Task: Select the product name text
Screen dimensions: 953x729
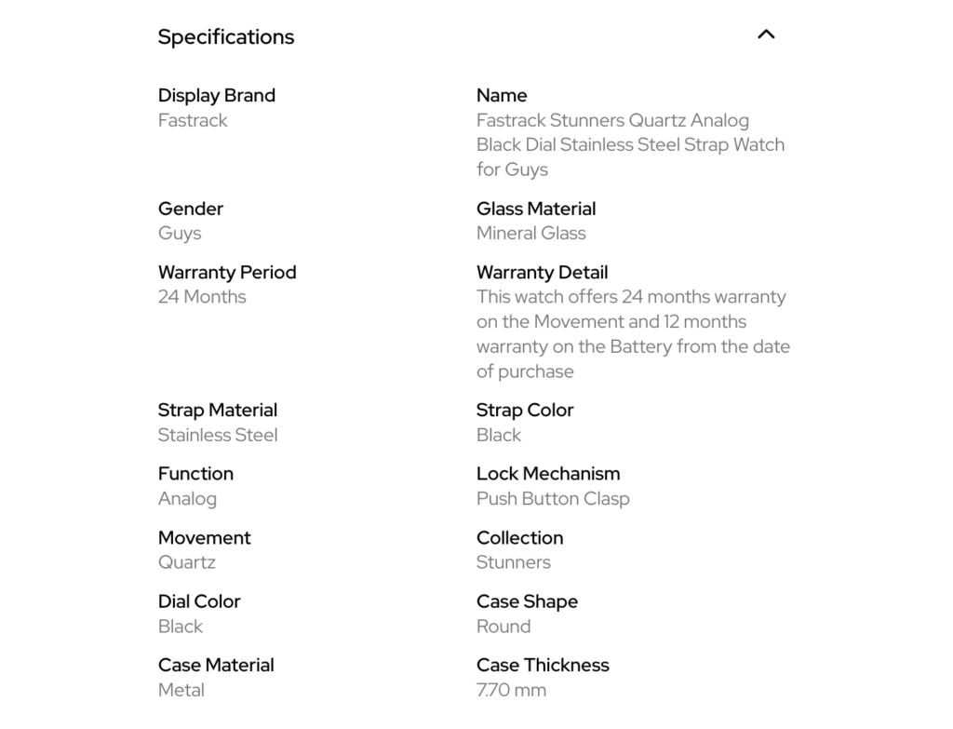Action: tap(630, 145)
